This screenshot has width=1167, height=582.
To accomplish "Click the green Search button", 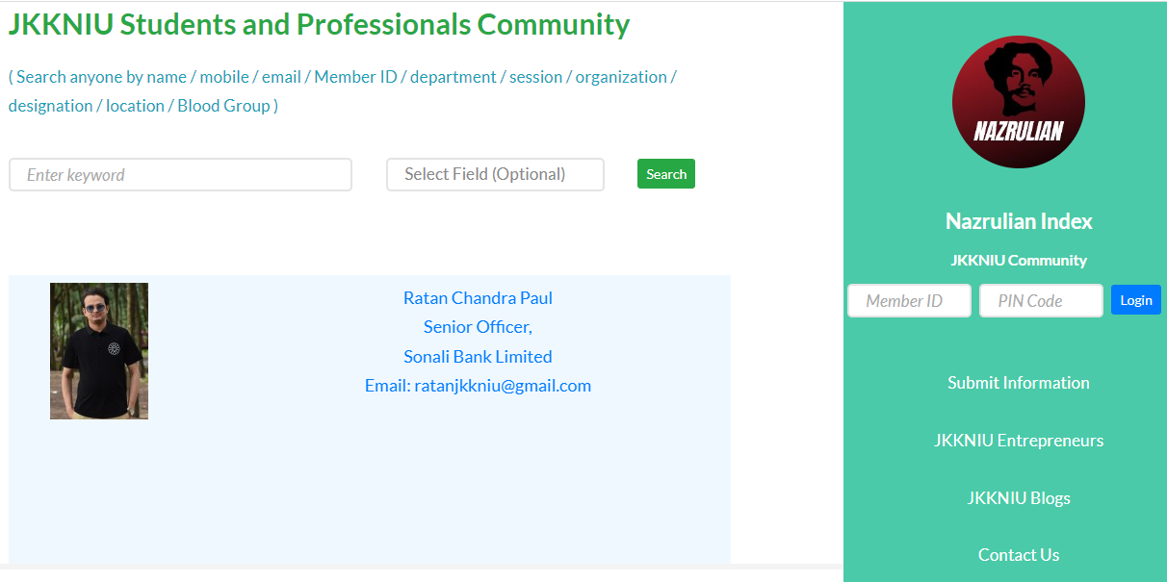I will coord(665,173).
